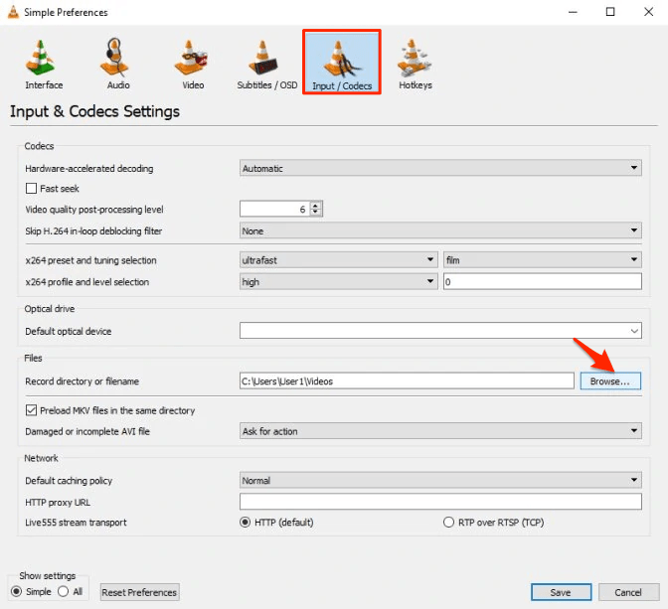This screenshot has width=668, height=609.
Task: Open Skip H.264 in-loop deblocking filter dropdown
Action: pos(440,230)
